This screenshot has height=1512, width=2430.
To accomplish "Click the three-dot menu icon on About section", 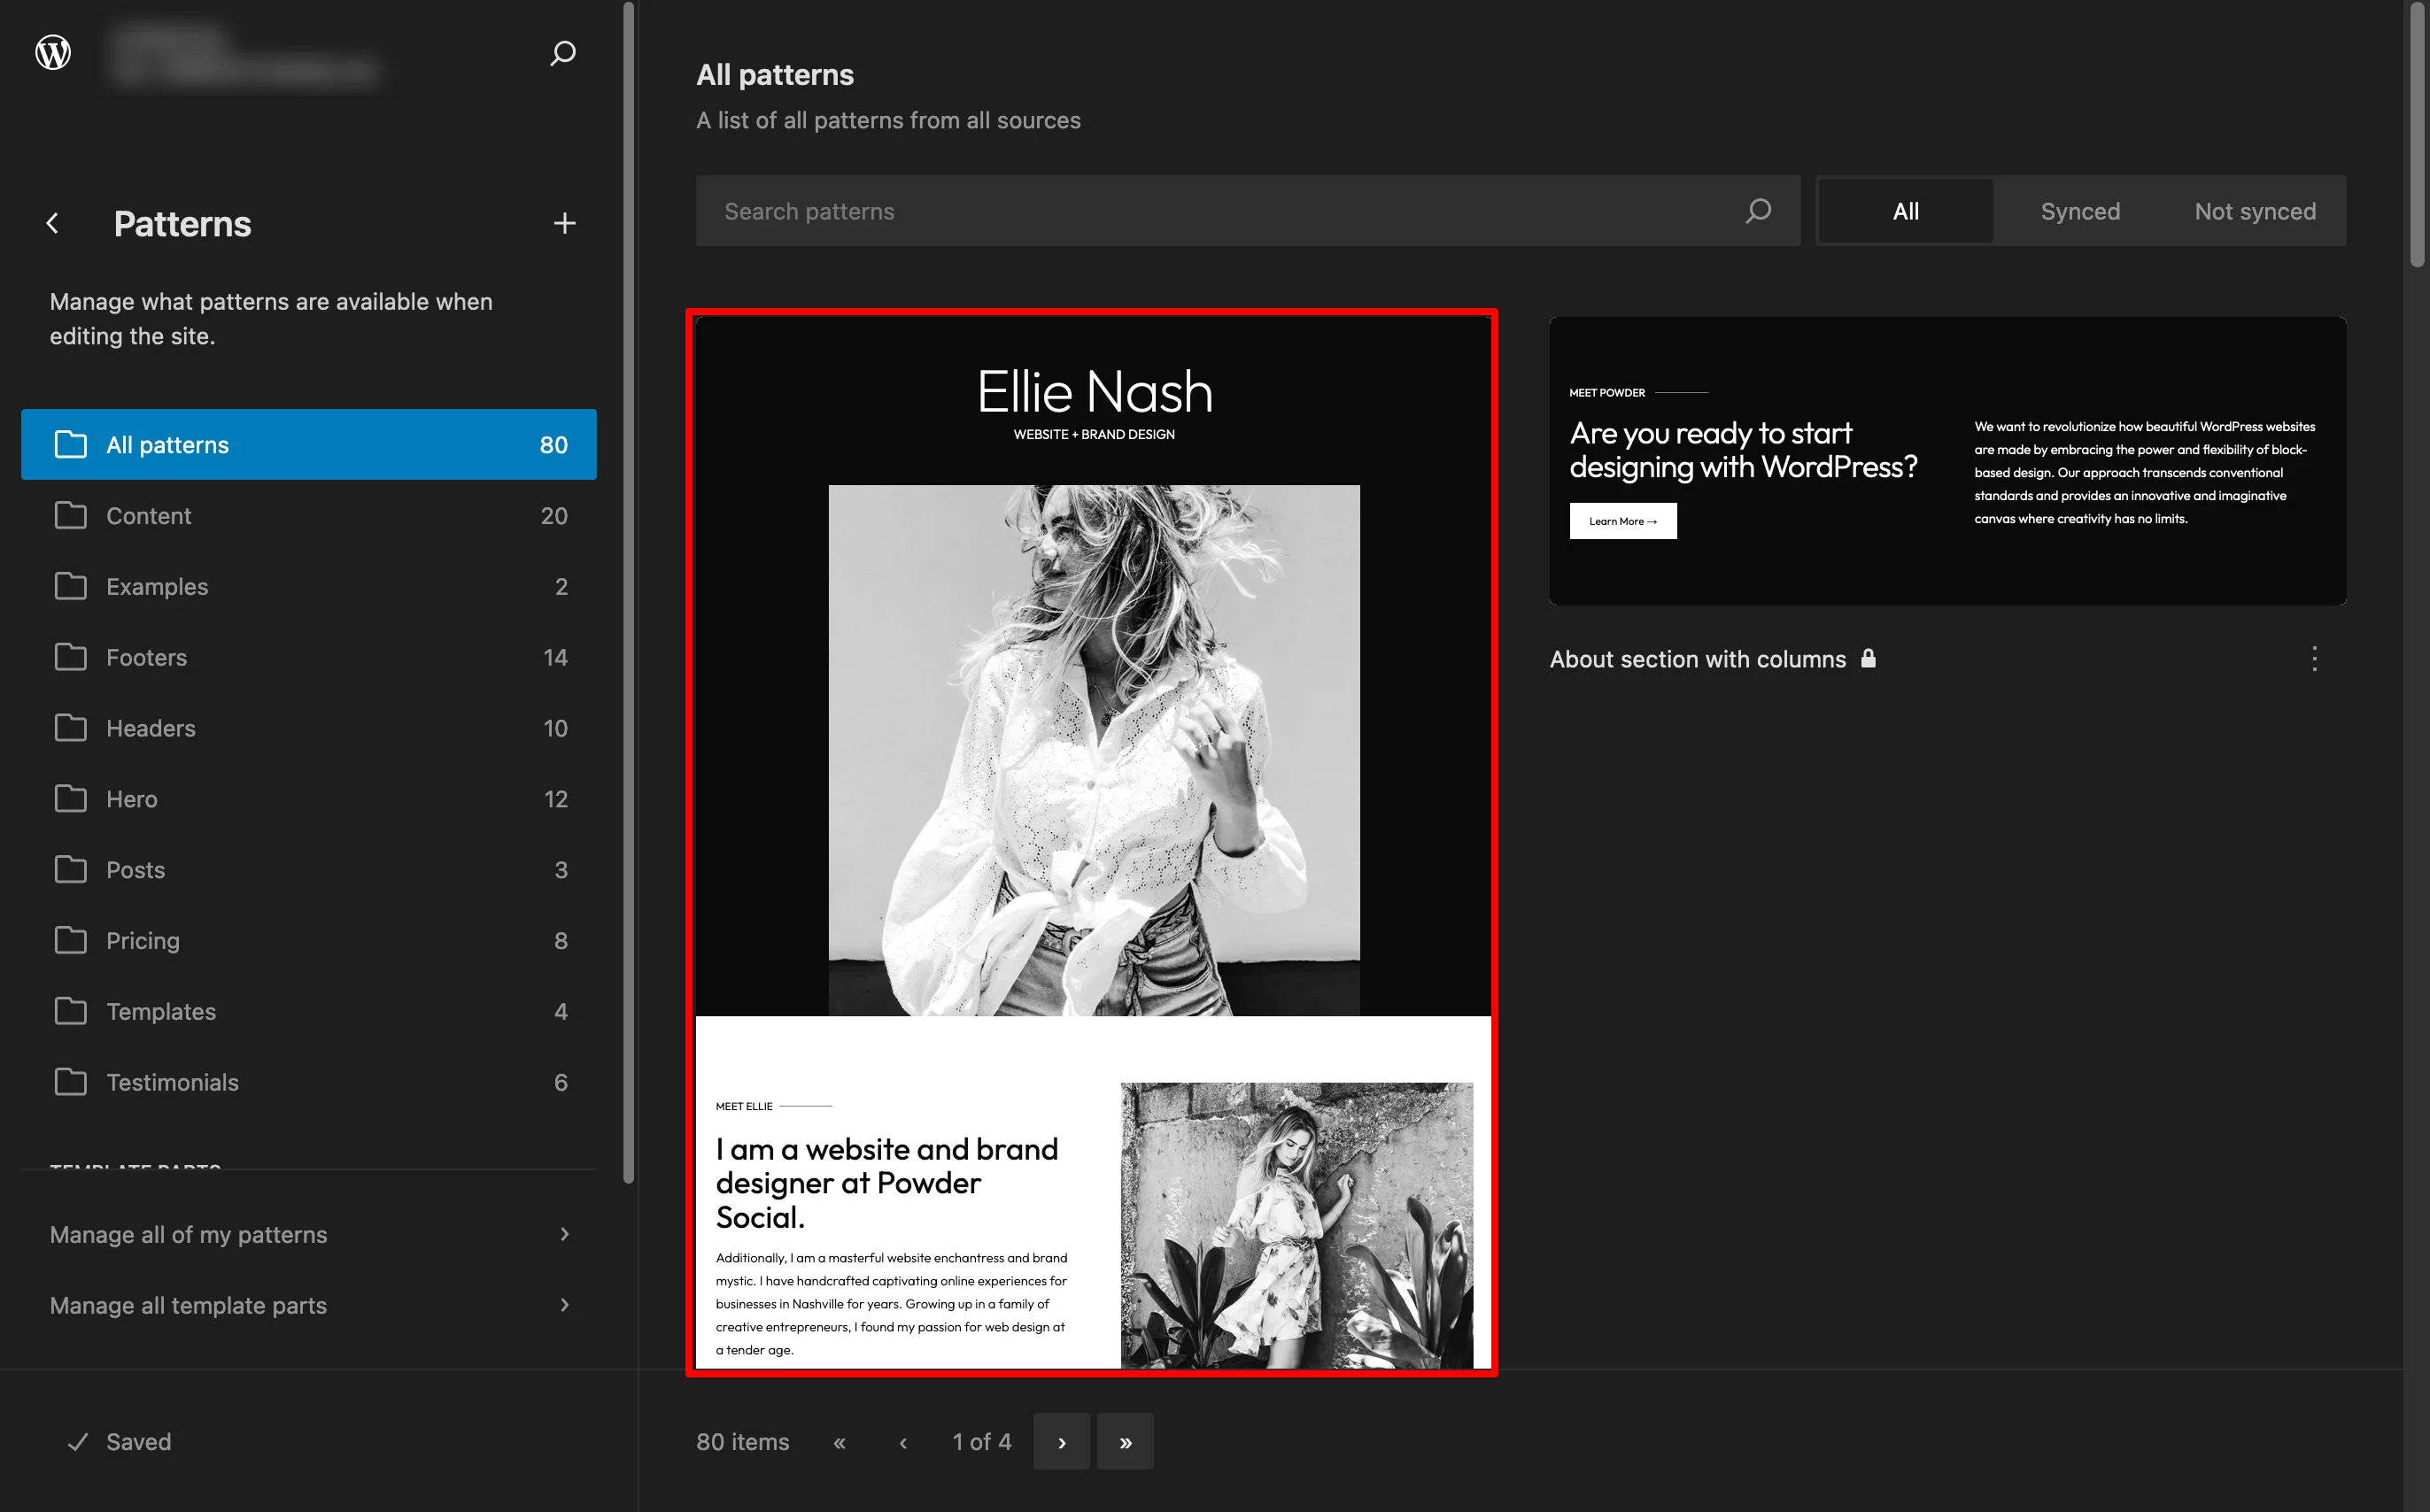I will [2315, 659].
